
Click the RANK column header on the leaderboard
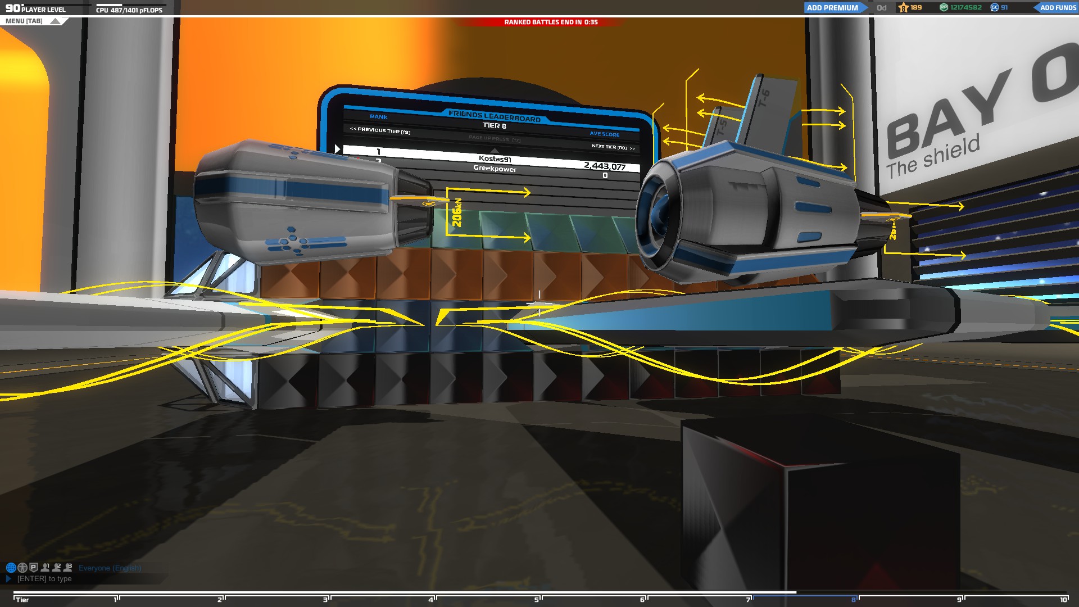(378, 117)
